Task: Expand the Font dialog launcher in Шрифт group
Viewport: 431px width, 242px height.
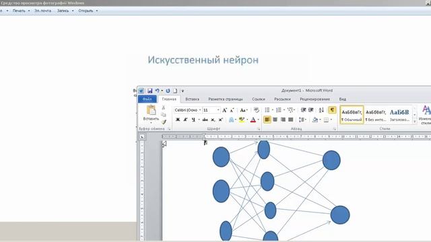Action: pos(259,128)
